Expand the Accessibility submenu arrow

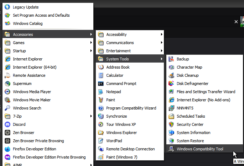(161, 34)
